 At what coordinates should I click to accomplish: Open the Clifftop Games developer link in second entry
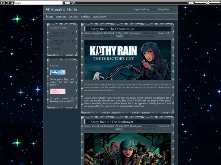pyautogui.click(x=150, y=126)
